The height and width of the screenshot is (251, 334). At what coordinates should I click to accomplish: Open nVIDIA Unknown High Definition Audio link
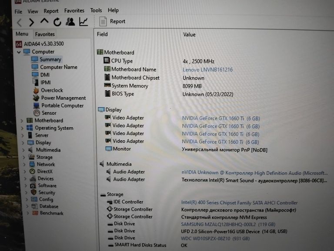[x=254, y=173]
